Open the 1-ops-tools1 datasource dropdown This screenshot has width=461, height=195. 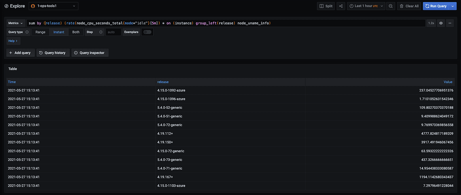[54, 6]
